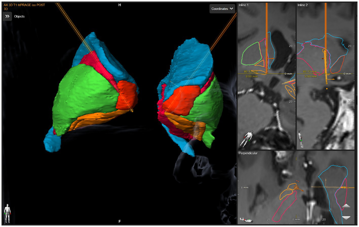Viewport: 359px width, 227px height.
Task: Click the orange horizontal arrow in Inline 1
Action: coord(271,59)
